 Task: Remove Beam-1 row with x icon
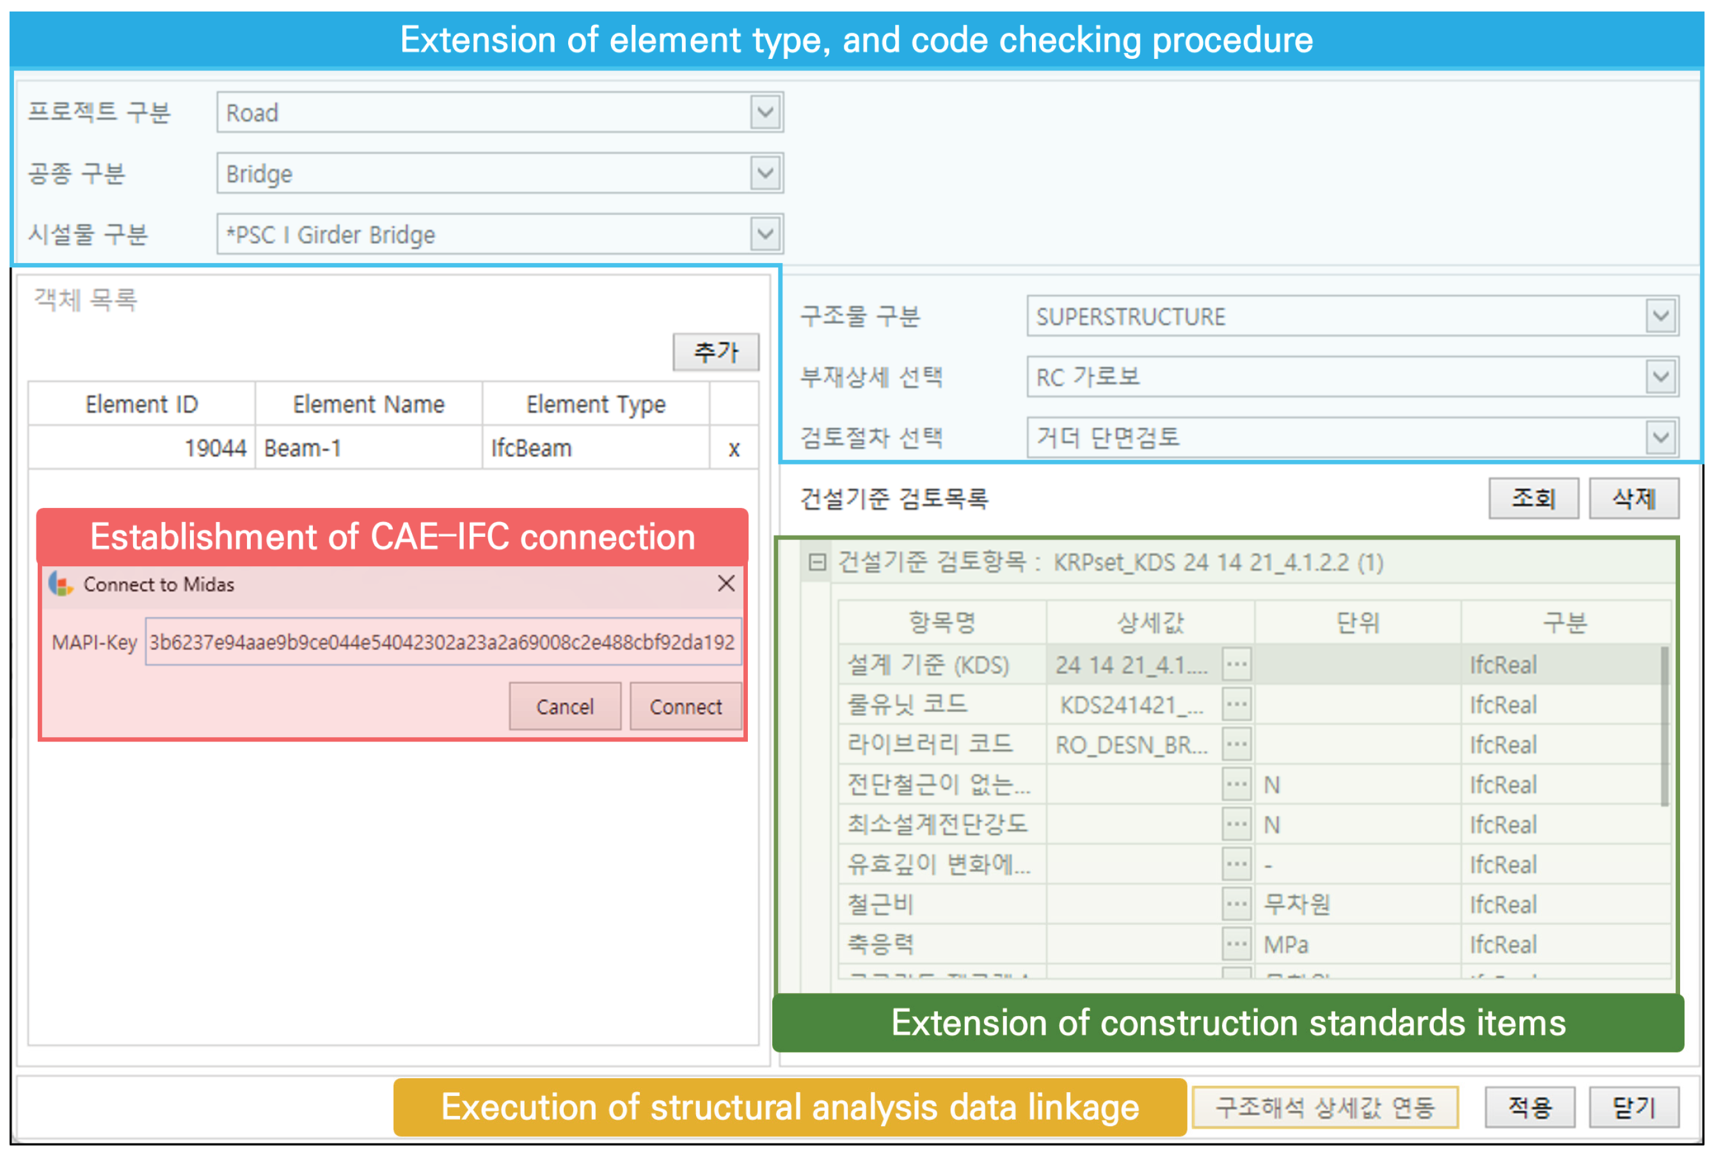tap(733, 449)
